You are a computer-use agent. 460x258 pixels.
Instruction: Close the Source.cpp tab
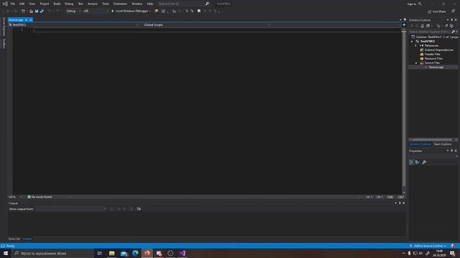coord(31,20)
